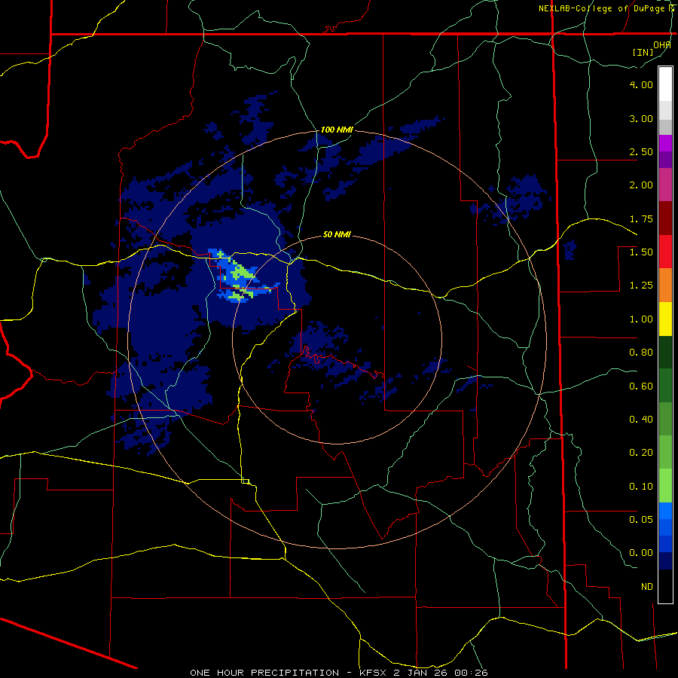Click the "50 NMI" range ring label

click(x=337, y=234)
